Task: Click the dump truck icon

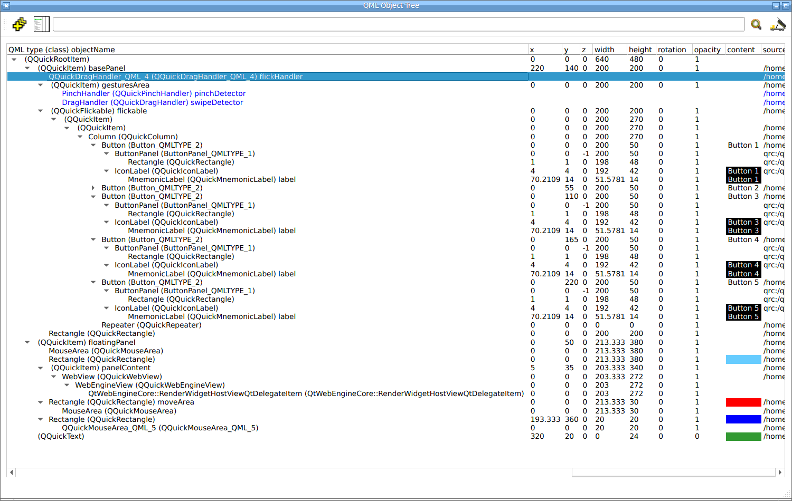Action: [x=778, y=25]
